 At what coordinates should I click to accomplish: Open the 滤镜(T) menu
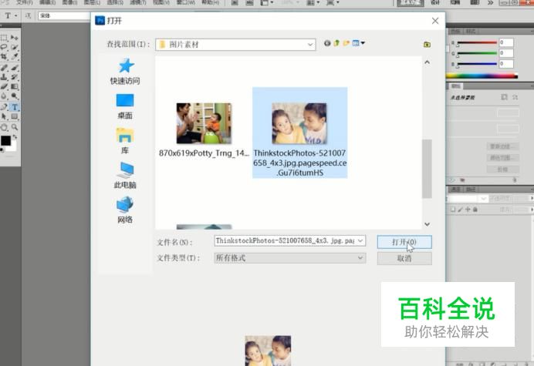pos(137,2)
